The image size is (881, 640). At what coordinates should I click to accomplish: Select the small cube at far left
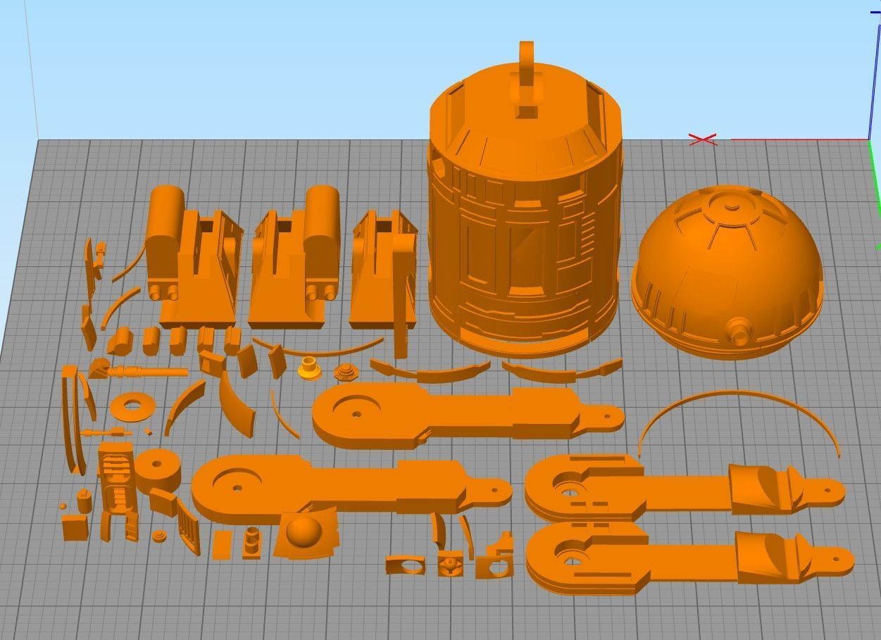pyautogui.click(x=75, y=527)
